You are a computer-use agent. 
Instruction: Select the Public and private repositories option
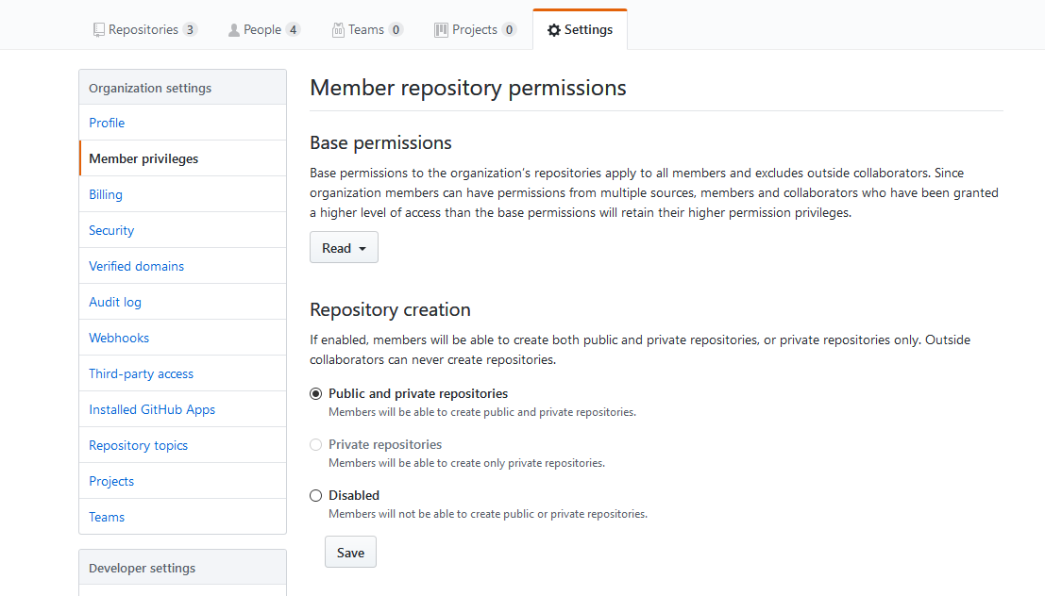click(315, 393)
